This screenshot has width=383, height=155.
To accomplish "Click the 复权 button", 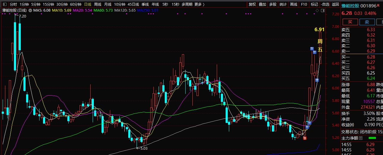I will pos(252,4).
